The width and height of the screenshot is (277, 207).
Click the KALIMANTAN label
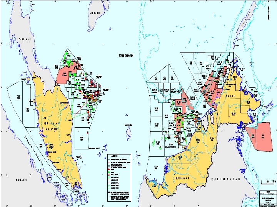pyautogui.click(x=226, y=179)
